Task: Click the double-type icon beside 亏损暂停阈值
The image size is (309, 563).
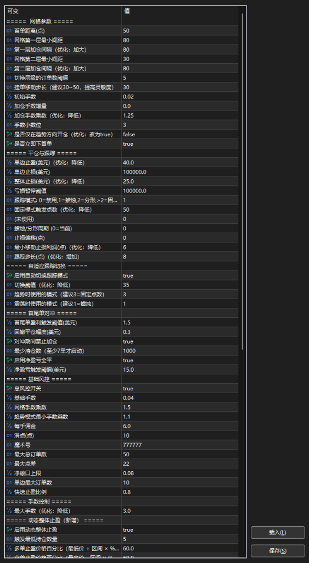Action: coord(9,191)
